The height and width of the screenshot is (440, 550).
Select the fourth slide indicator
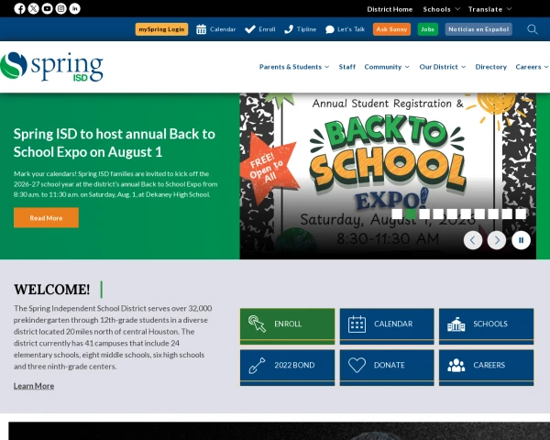click(x=438, y=214)
